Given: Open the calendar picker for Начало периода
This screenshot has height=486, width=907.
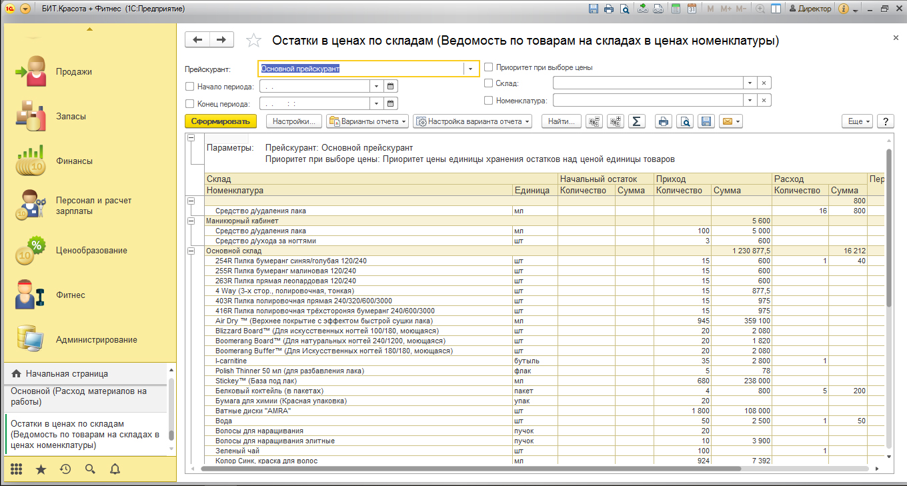Looking at the screenshot, I should point(391,86).
